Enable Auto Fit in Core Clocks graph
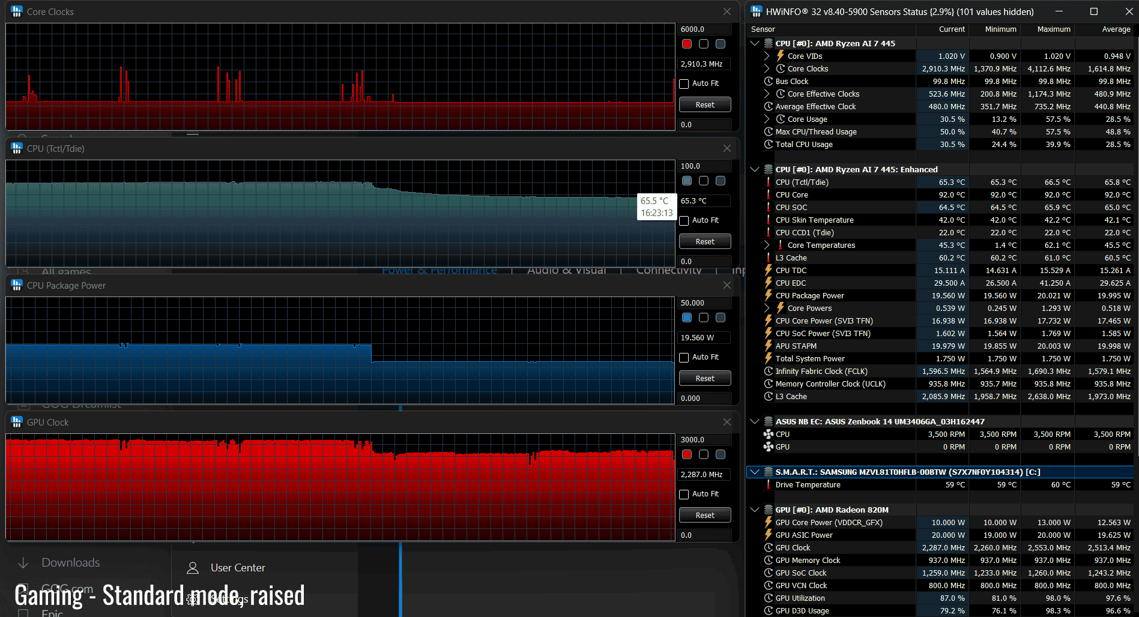This screenshot has height=617, width=1139. [x=684, y=84]
